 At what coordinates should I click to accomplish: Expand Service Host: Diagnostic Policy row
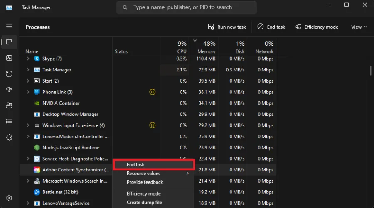pyautogui.click(x=28, y=159)
